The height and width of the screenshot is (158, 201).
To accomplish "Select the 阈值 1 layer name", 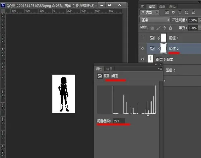I will (x=174, y=38).
